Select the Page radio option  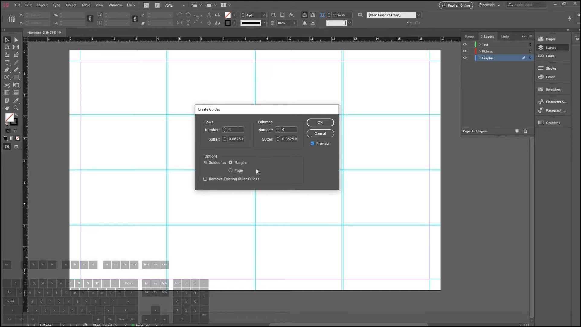click(x=230, y=170)
